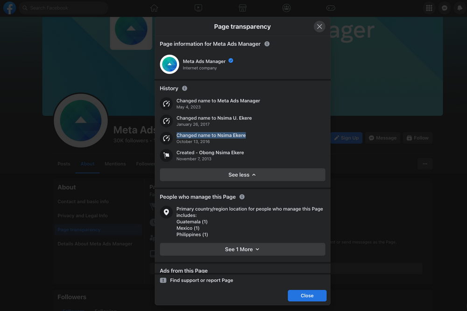467x311 pixels.
Task: Click Mexico (1) location entry
Action: [x=188, y=228]
